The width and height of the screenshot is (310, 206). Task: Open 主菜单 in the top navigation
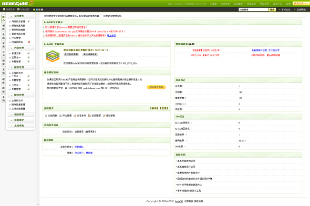point(213,4)
